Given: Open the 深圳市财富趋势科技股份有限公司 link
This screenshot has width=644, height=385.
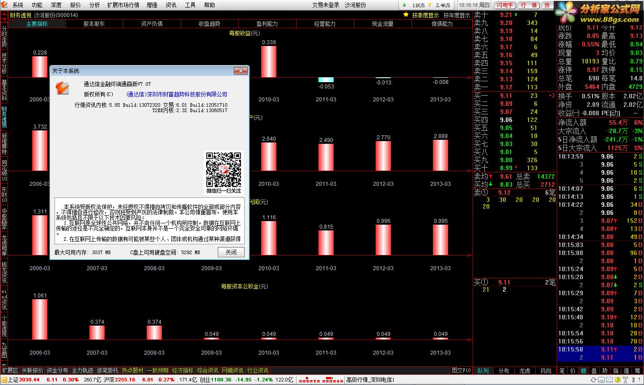Looking at the screenshot, I should (x=177, y=94).
